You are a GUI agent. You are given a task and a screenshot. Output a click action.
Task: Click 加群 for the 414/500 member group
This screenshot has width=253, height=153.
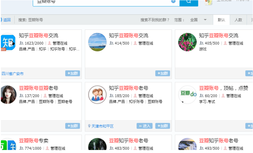[x=162, y=73]
